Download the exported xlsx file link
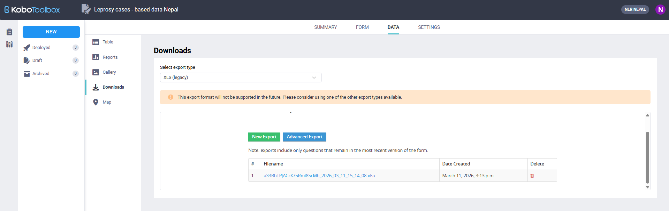The width and height of the screenshot is (669, 211). click(x=319, y=176)
